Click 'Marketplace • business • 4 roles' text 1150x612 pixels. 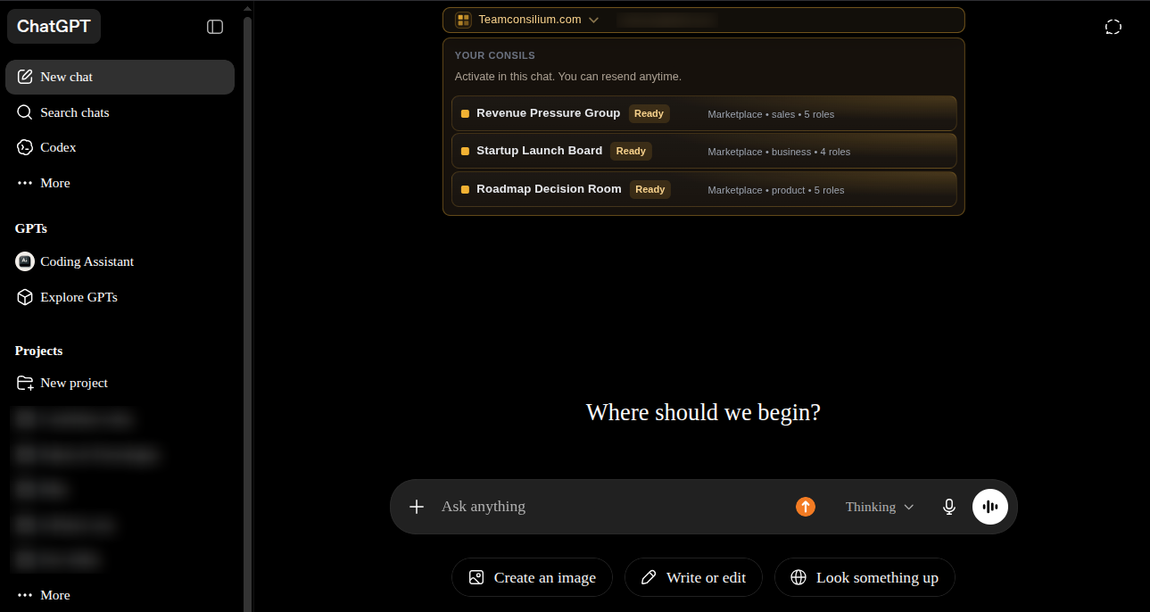(779, 152)
